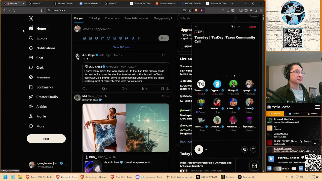
Task: Open account switcher ellipsis for ryangtanaka
Action: coord(66,165)
